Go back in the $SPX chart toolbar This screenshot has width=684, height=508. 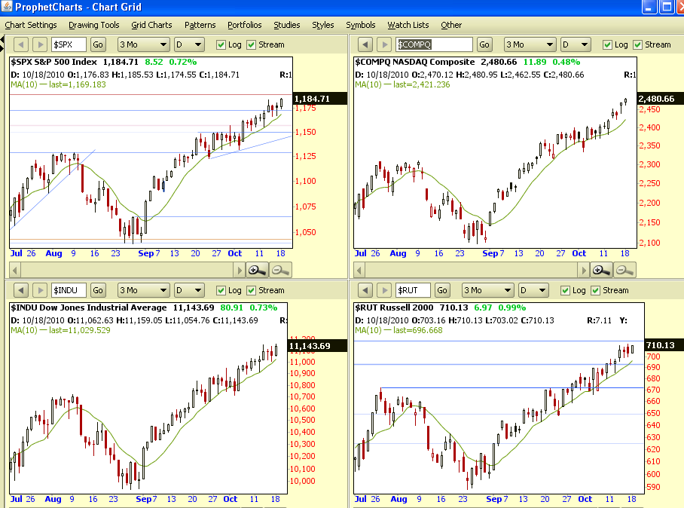click(x=21, y=44)
